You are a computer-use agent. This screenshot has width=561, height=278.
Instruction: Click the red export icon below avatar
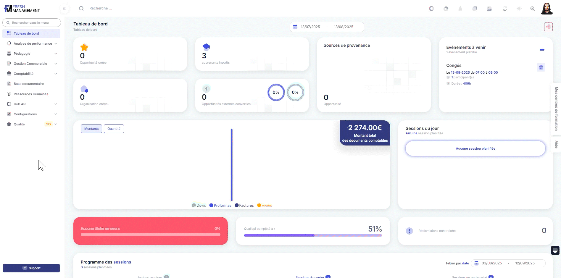[548, 27]
